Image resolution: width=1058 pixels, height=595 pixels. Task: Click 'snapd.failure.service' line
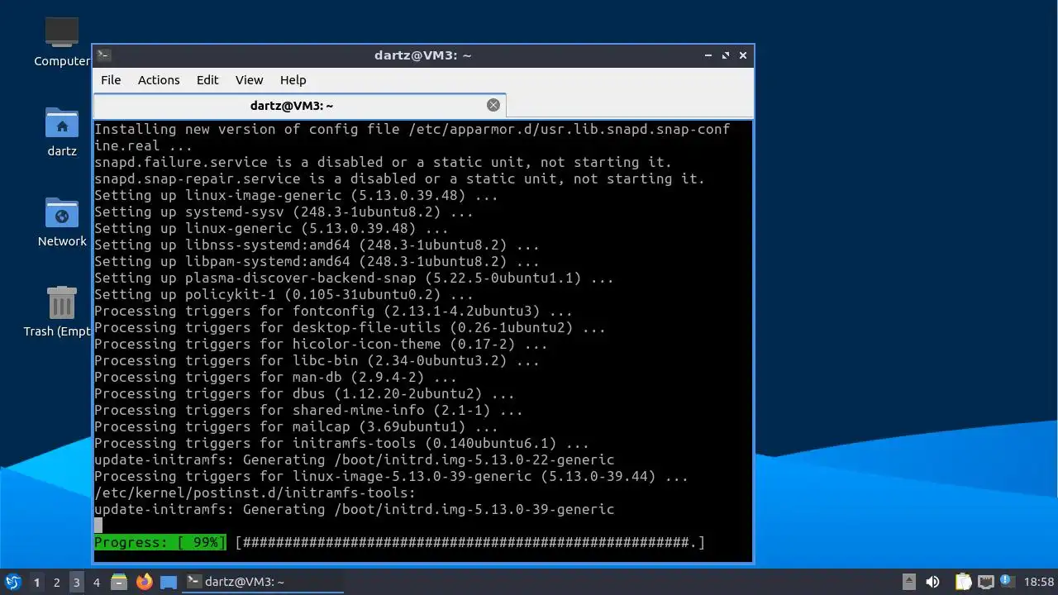383,162
